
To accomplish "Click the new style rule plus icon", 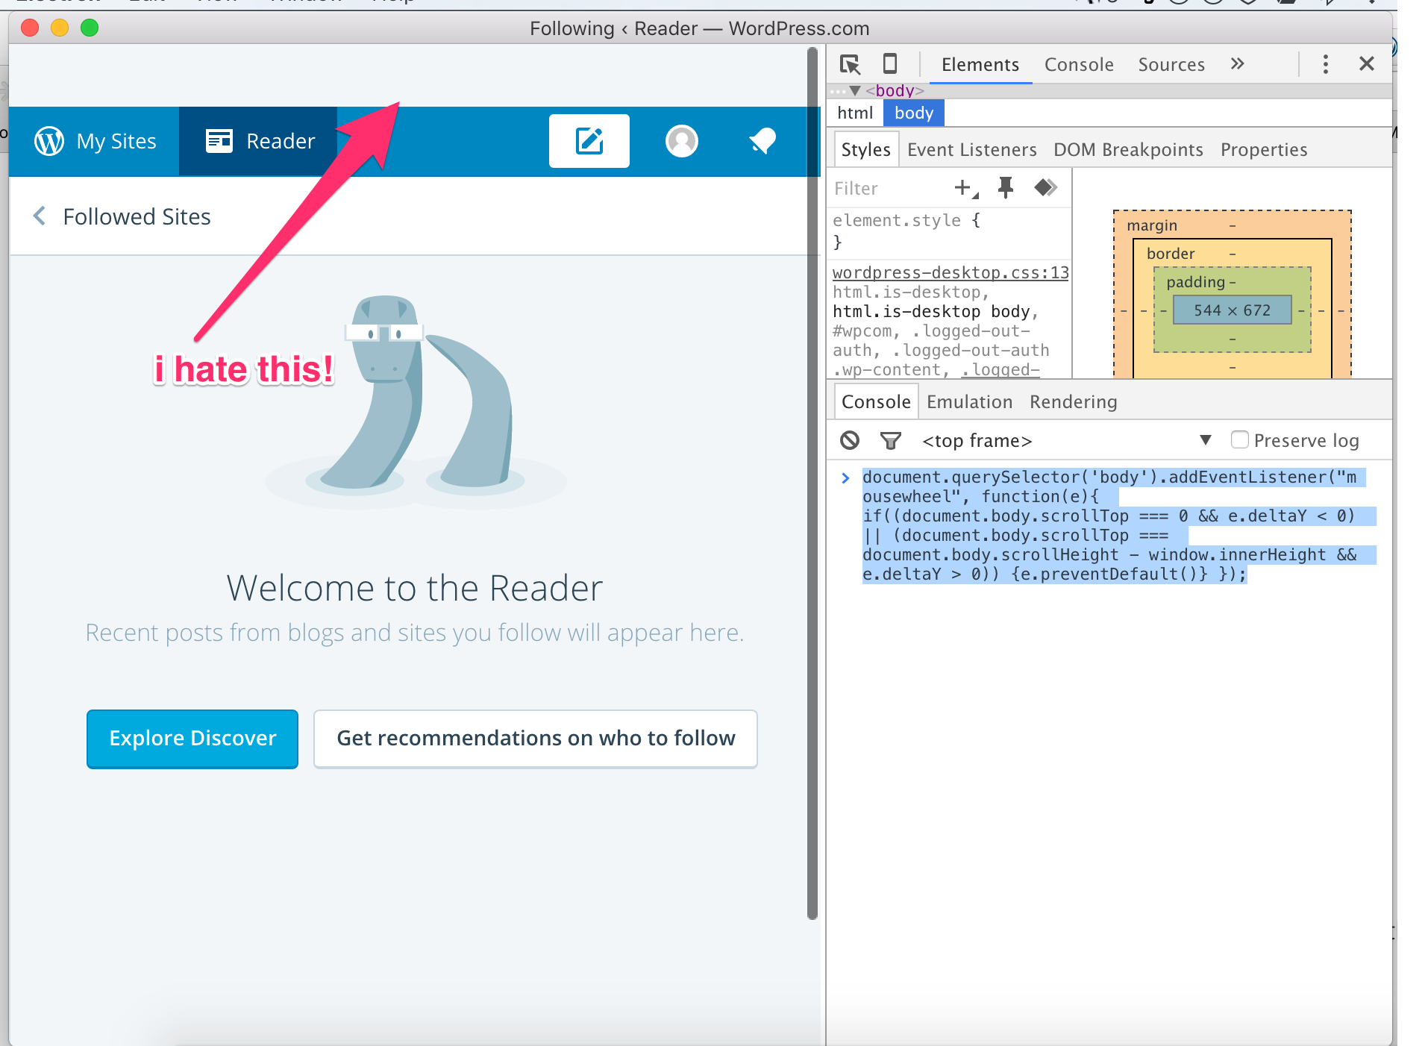I will [x=964, y=188].
